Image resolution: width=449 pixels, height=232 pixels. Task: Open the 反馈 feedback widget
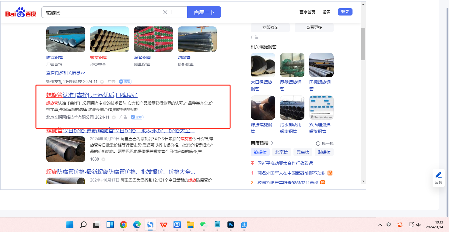[439, 178]
